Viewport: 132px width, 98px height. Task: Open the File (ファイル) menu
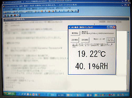pyautogui.click(x=7, y=9)
